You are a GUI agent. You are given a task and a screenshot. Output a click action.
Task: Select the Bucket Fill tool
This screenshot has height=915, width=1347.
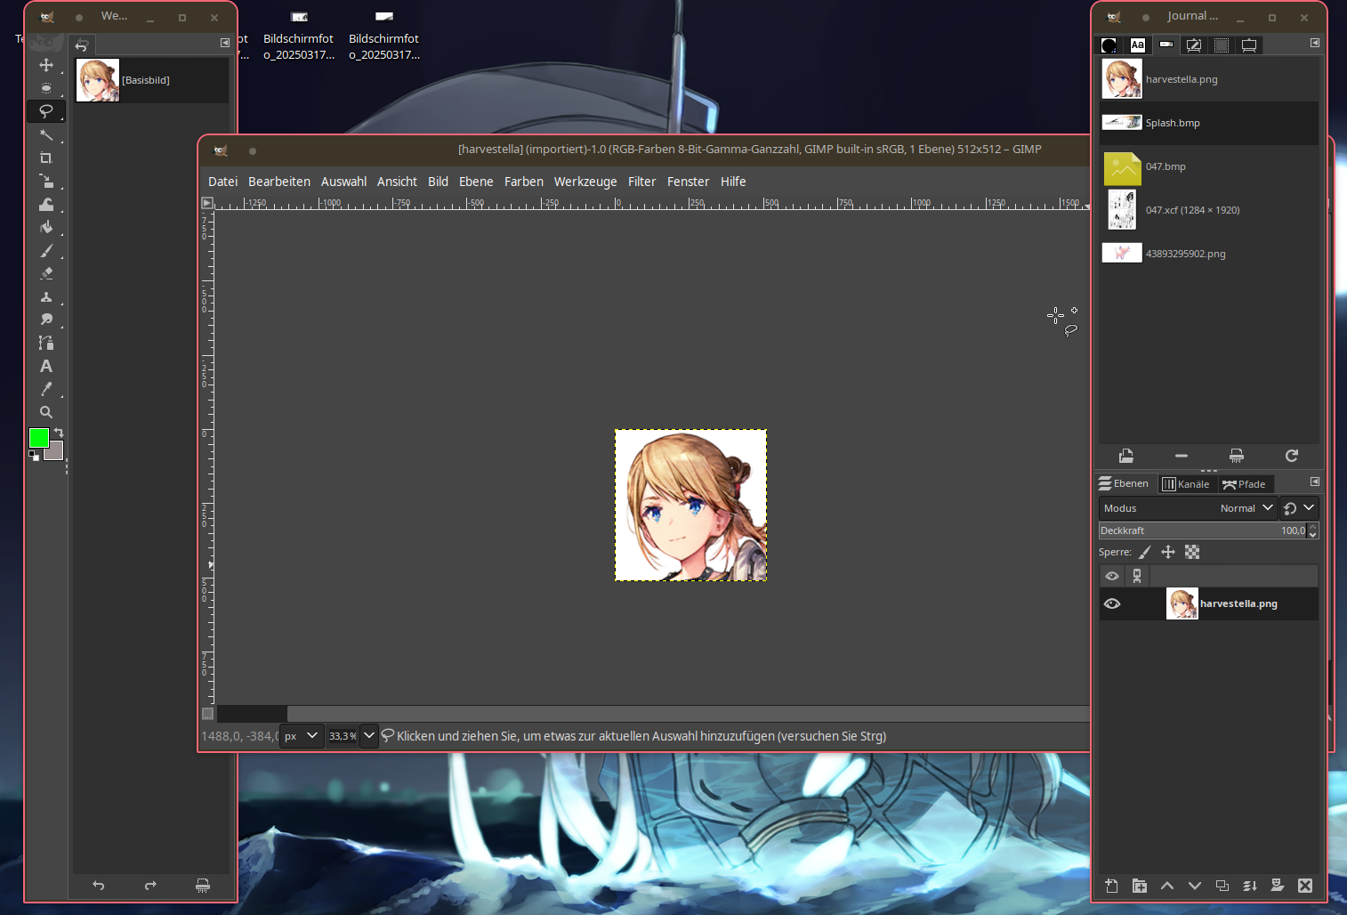click(46, 227)
